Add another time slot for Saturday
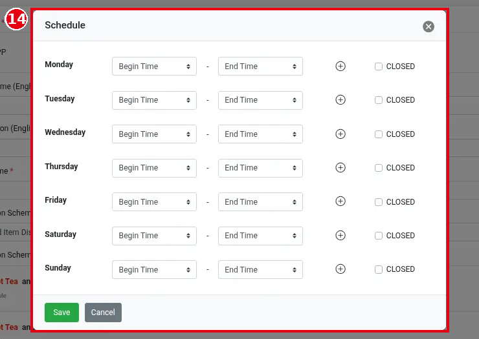This screenshot has height=339, width=479. tap(340, 235)
